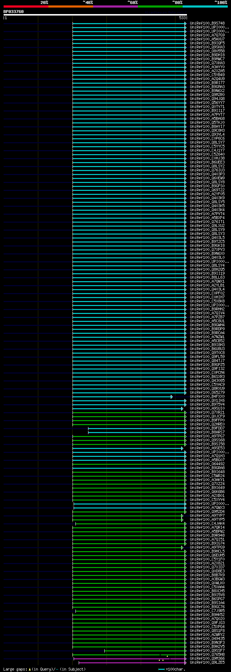Click the red ~20% identity color segment
Image resolution: width=231 pixels, height=672 pixels.
point(26,6)
